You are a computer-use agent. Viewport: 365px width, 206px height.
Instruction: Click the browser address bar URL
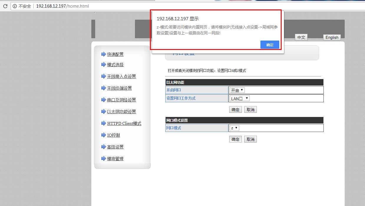(62, 6)
